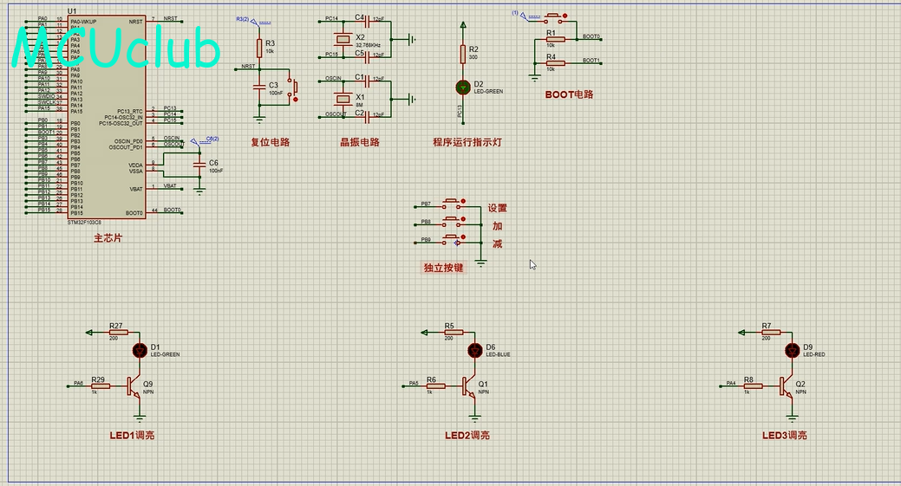Click the ground symbol under C3
The image size is (901, 486).
259,120
